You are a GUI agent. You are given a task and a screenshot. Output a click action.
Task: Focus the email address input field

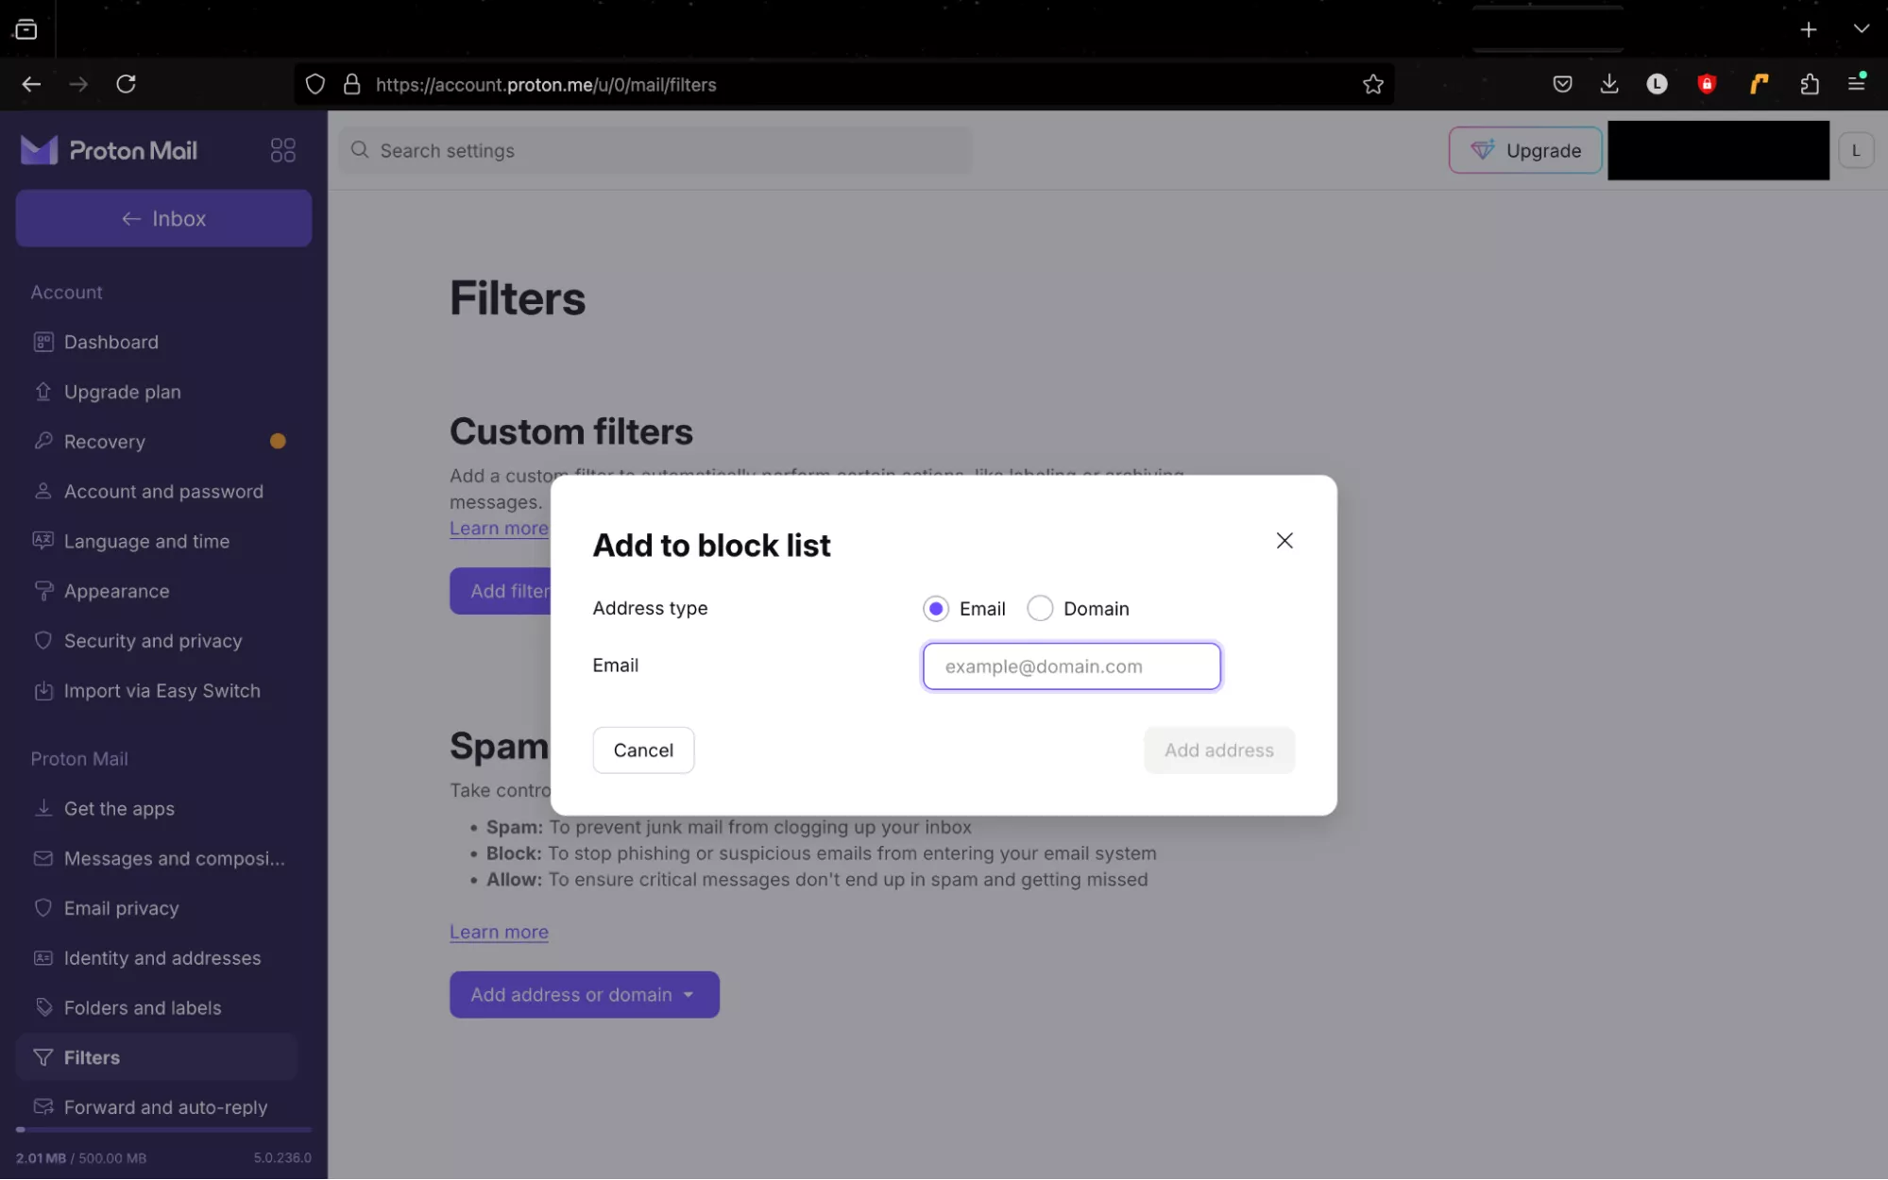pos(1071,666)
